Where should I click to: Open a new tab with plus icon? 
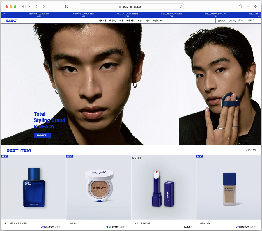pyautogui.click(x=248, y=6)
